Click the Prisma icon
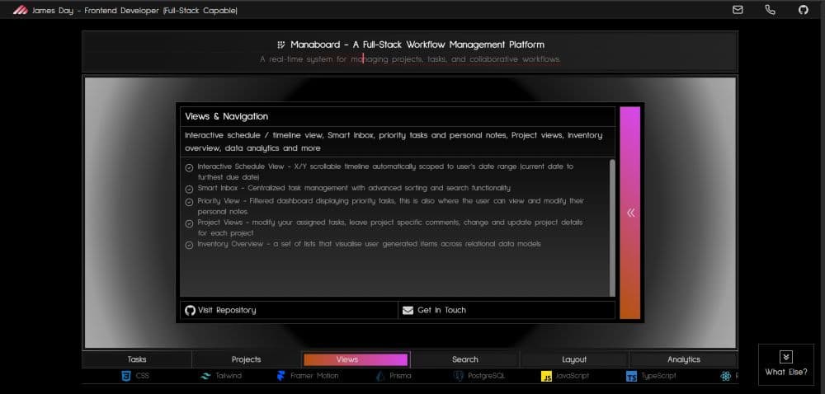825x394 pixels. [x=380, y=376]
